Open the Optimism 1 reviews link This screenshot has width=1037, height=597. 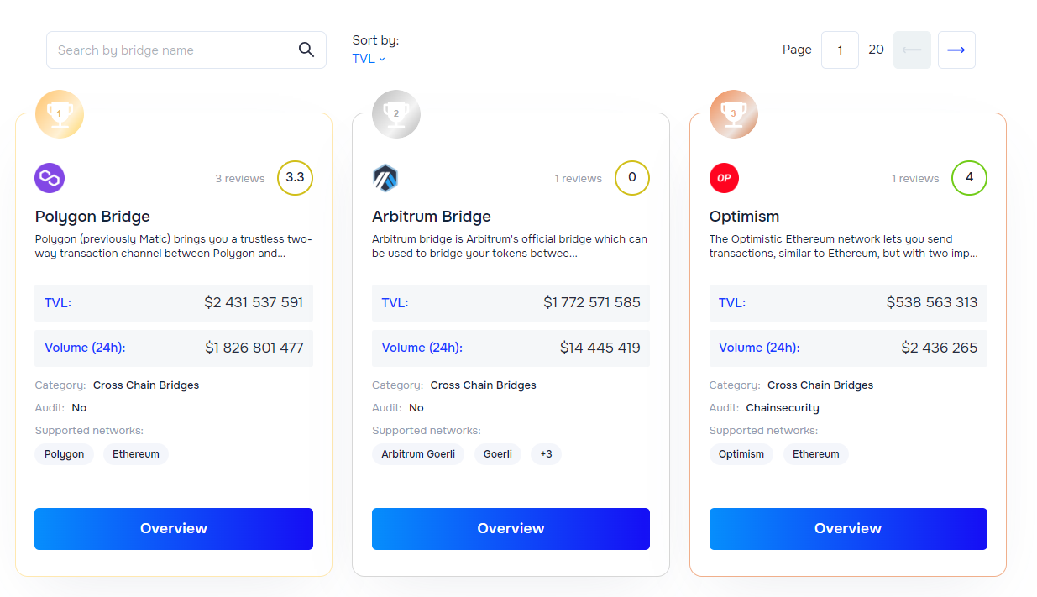[915, 179]
